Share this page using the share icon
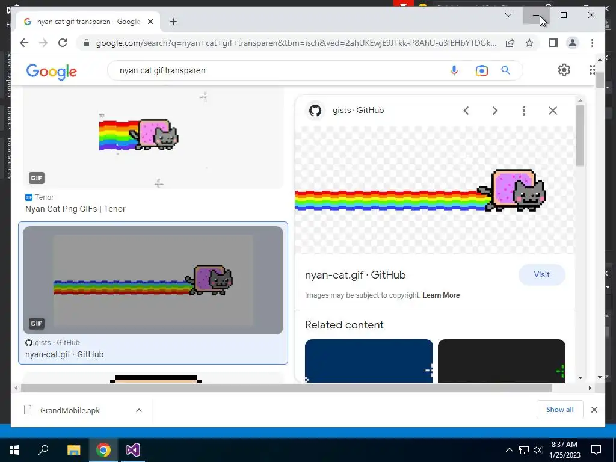616x462 pixels. point(510,43)
